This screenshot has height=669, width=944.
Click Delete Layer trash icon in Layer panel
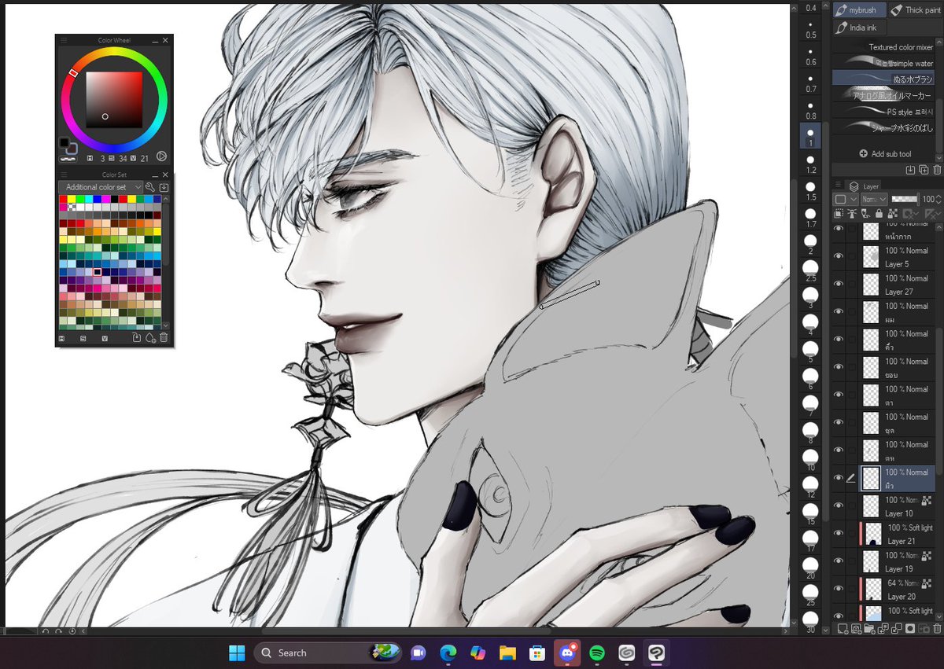(936, 629)
